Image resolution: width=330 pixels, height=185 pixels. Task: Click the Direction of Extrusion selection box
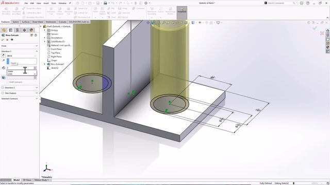[22, 61]
